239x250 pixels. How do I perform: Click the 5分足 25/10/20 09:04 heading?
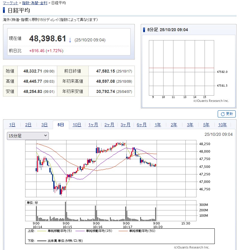[x=167, y=30]
